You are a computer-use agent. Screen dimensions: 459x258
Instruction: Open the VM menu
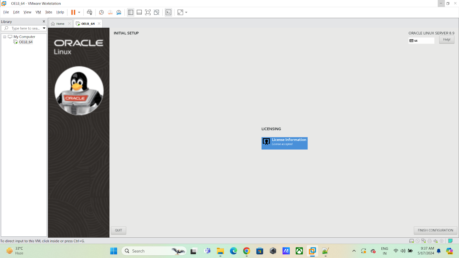[38, 12]
